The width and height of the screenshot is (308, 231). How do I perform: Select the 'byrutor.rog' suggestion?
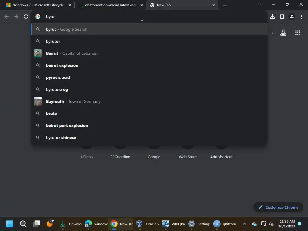pyautogui.click(x=149, y=89)
